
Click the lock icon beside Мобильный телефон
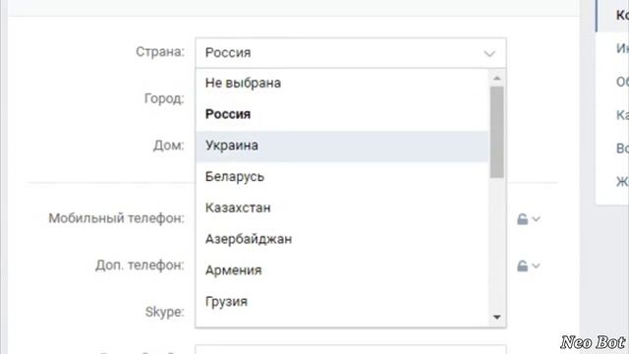coord(522,219)
